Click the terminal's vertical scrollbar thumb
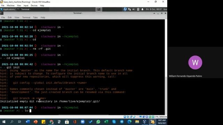The image size is (223, 125). [166, 95]
